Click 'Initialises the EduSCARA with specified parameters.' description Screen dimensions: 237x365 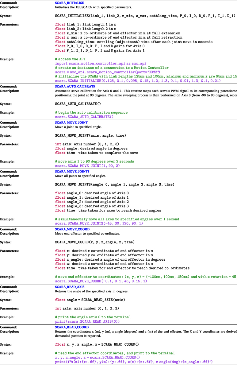coord(93,7)
